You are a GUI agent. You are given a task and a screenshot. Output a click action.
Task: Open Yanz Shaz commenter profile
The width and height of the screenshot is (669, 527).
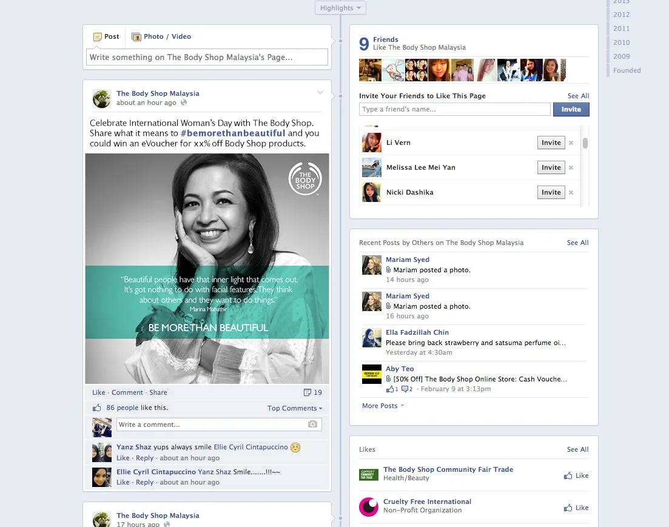pyautogui.click(x=134, y=447)
